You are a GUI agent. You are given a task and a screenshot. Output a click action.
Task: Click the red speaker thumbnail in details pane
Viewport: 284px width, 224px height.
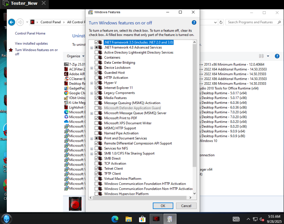pos(75,204)
